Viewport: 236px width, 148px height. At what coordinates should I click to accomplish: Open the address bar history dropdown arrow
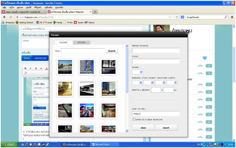coord(173,17)
